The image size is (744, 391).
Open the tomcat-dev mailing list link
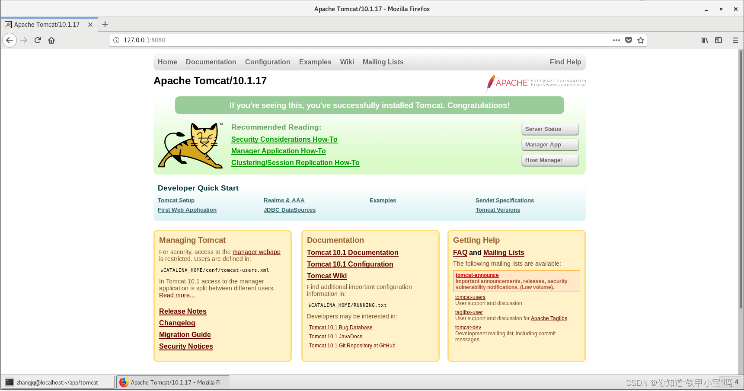tap(468, 327)
